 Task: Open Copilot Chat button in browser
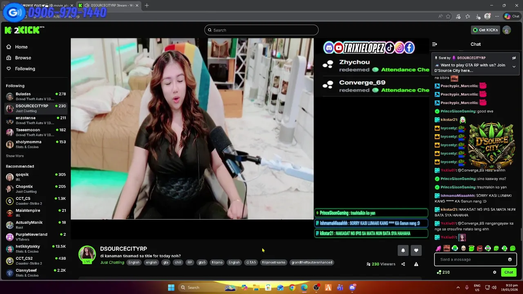[512, 16]
